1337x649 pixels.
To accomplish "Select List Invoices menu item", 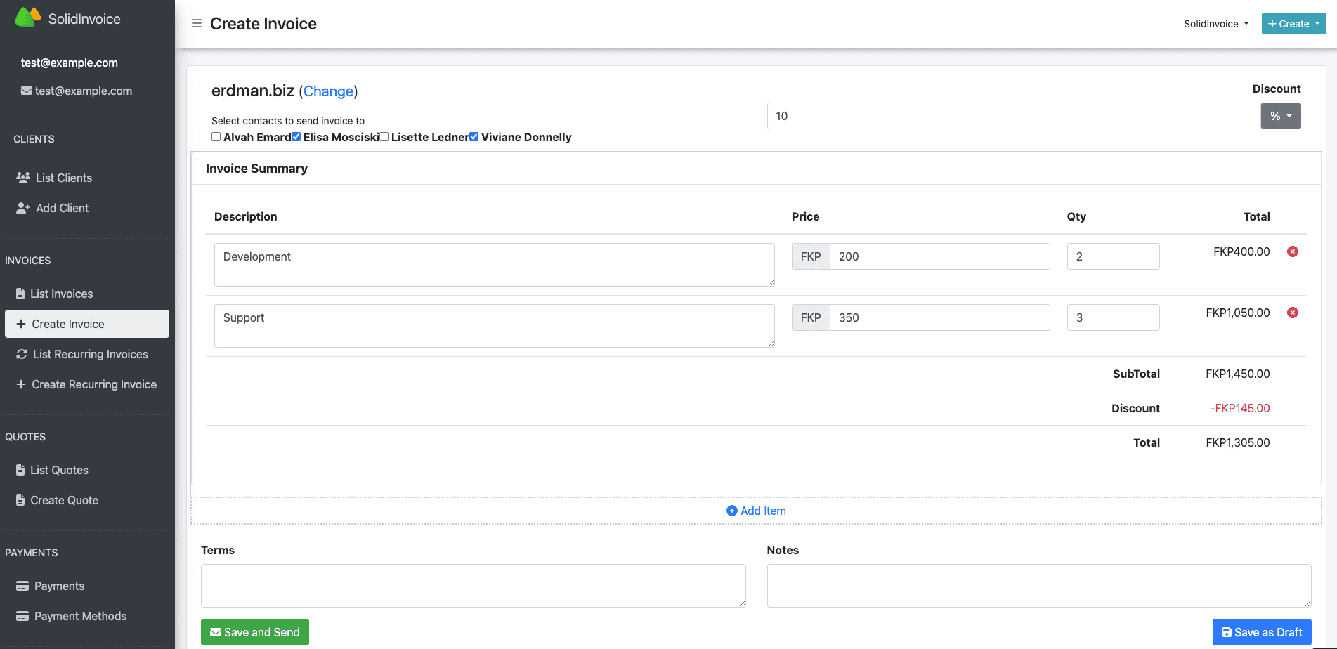I will [61, 294].
